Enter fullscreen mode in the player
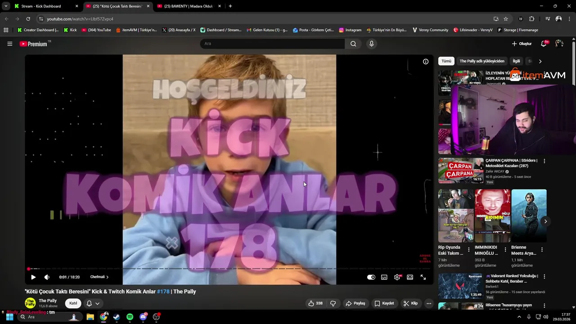The height and width of the screenshot is (324, 576). coord(423,277)
